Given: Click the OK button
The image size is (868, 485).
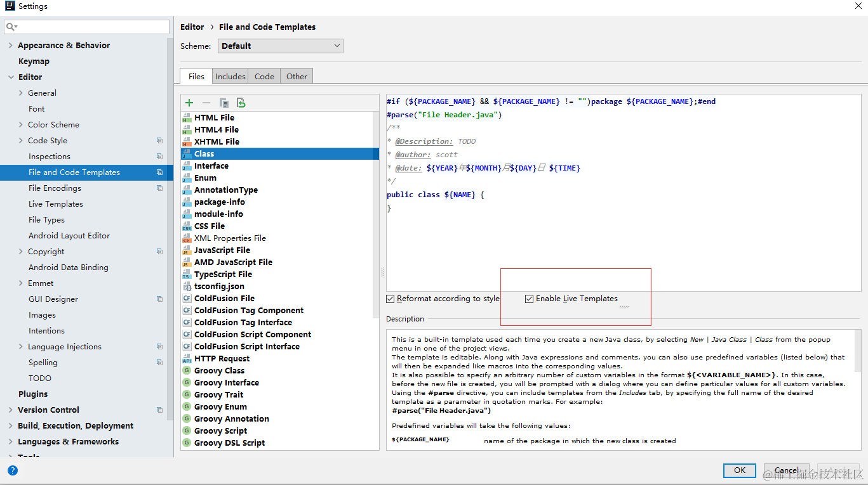Looking at the screenshot, I should click(739, 470).
